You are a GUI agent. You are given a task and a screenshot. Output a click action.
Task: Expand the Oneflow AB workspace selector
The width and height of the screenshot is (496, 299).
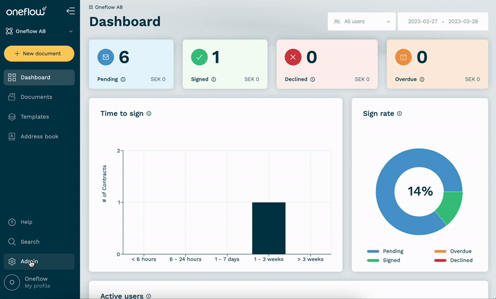[39, 31]
